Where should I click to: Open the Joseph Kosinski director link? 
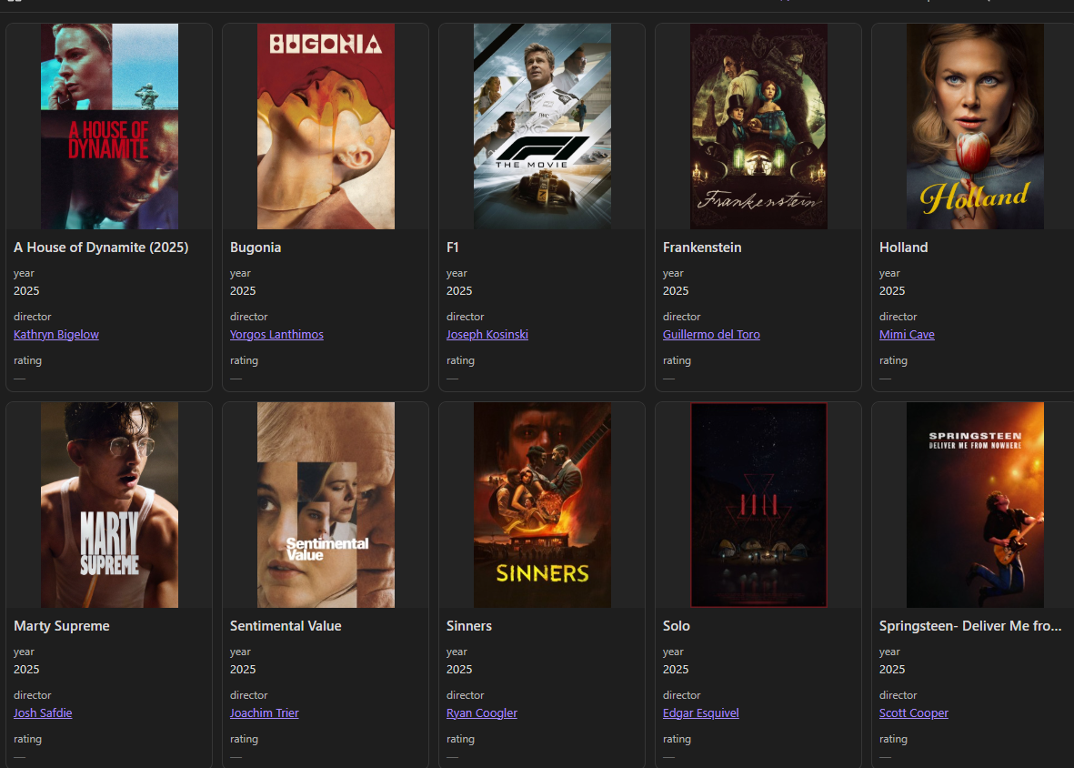tap(487, 334)
